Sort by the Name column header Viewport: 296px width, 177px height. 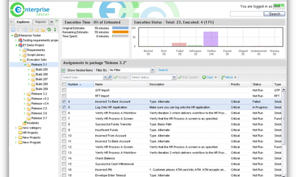pos(121,84)
